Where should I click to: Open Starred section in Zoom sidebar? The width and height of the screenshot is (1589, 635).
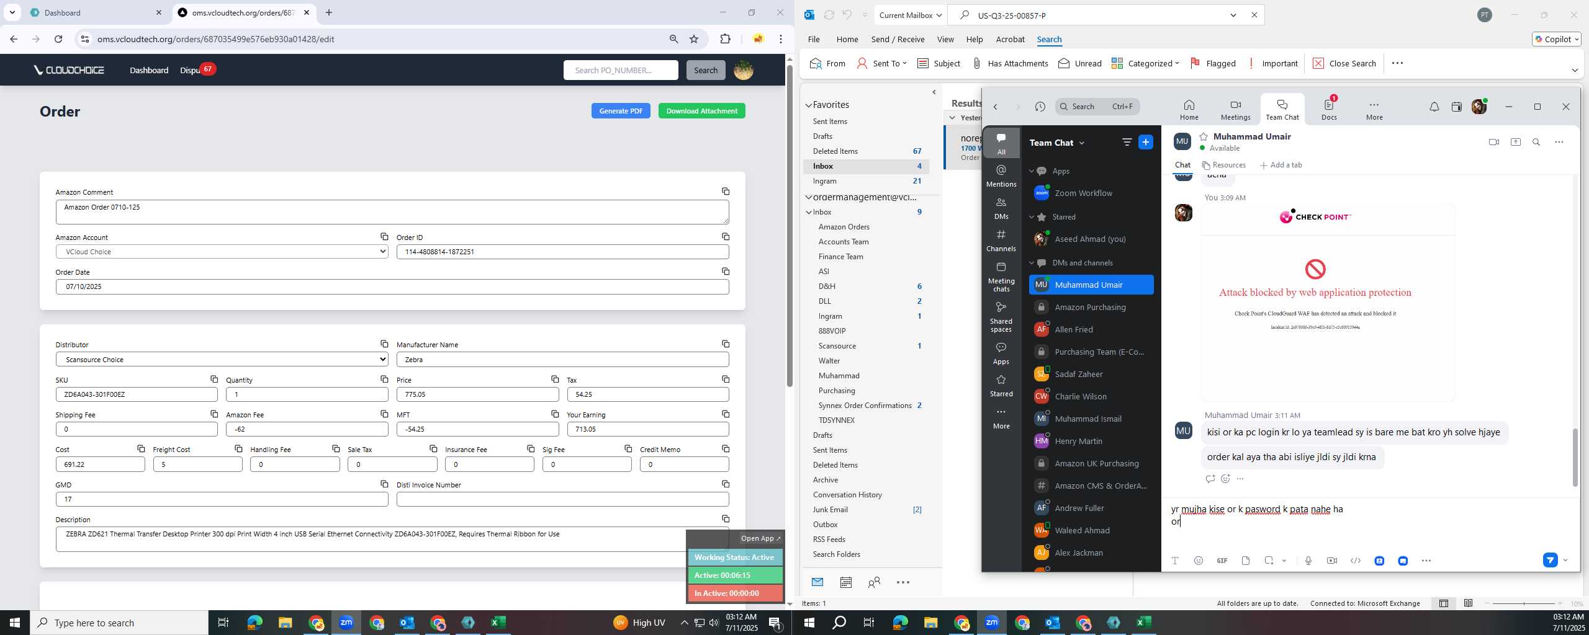1001,386
